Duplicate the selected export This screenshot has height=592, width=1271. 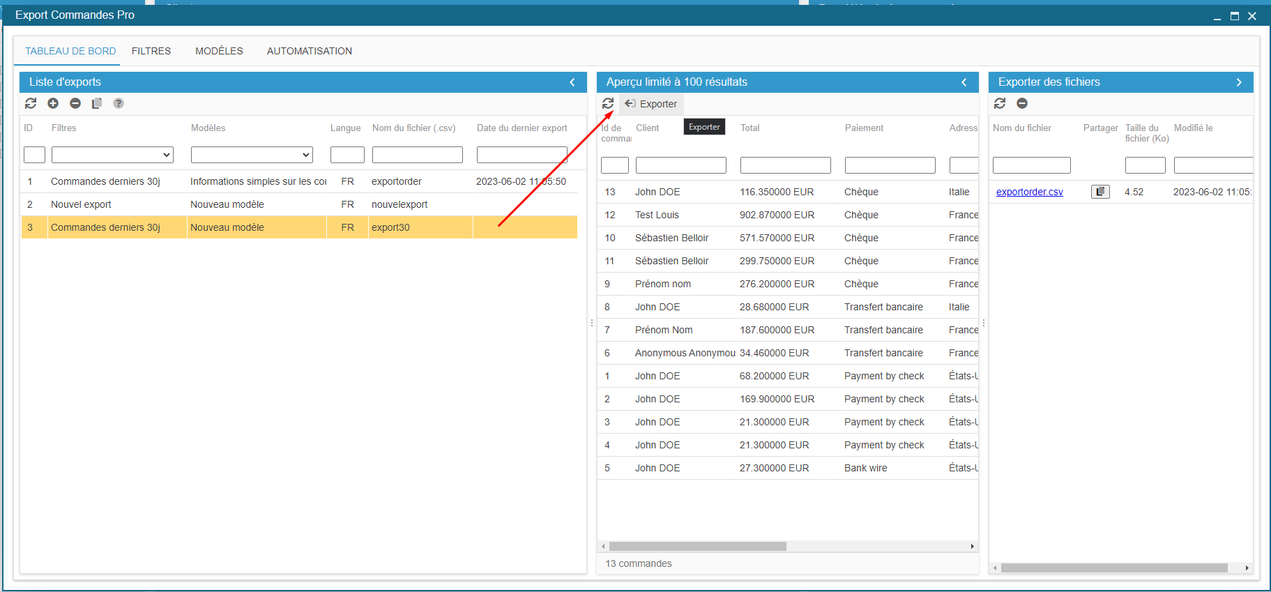[97, 103]
